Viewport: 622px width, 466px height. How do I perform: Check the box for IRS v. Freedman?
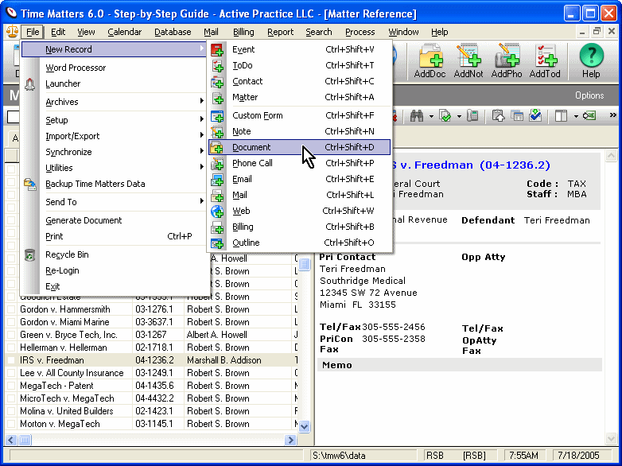[x=11, y=360]
